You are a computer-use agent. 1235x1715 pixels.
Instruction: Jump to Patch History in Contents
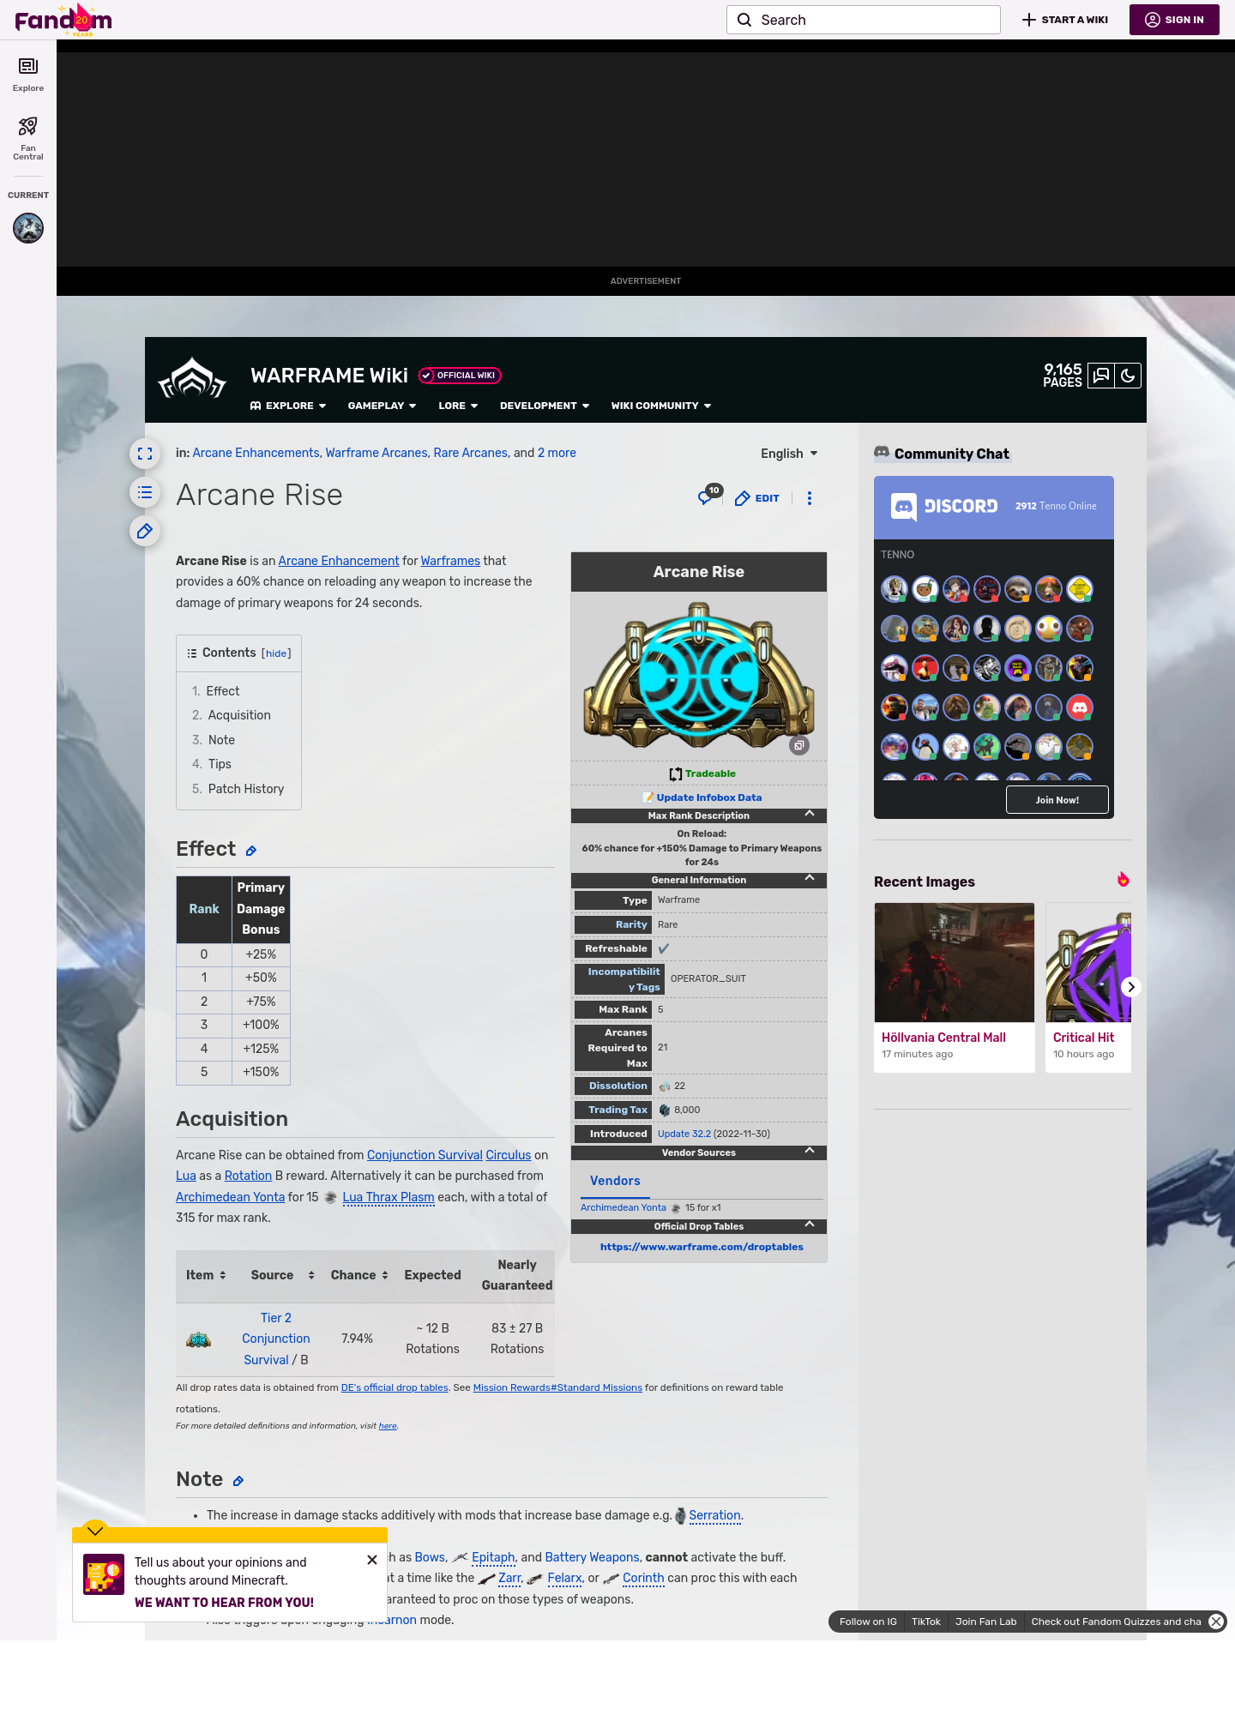246,789
